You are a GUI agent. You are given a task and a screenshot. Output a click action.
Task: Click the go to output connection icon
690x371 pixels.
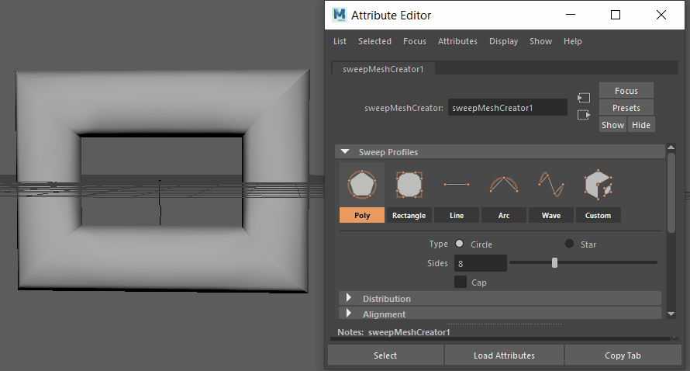pos(584,115)
